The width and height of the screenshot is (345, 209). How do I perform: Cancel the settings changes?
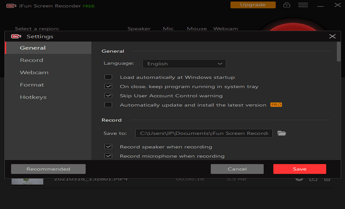pos(237,169)
